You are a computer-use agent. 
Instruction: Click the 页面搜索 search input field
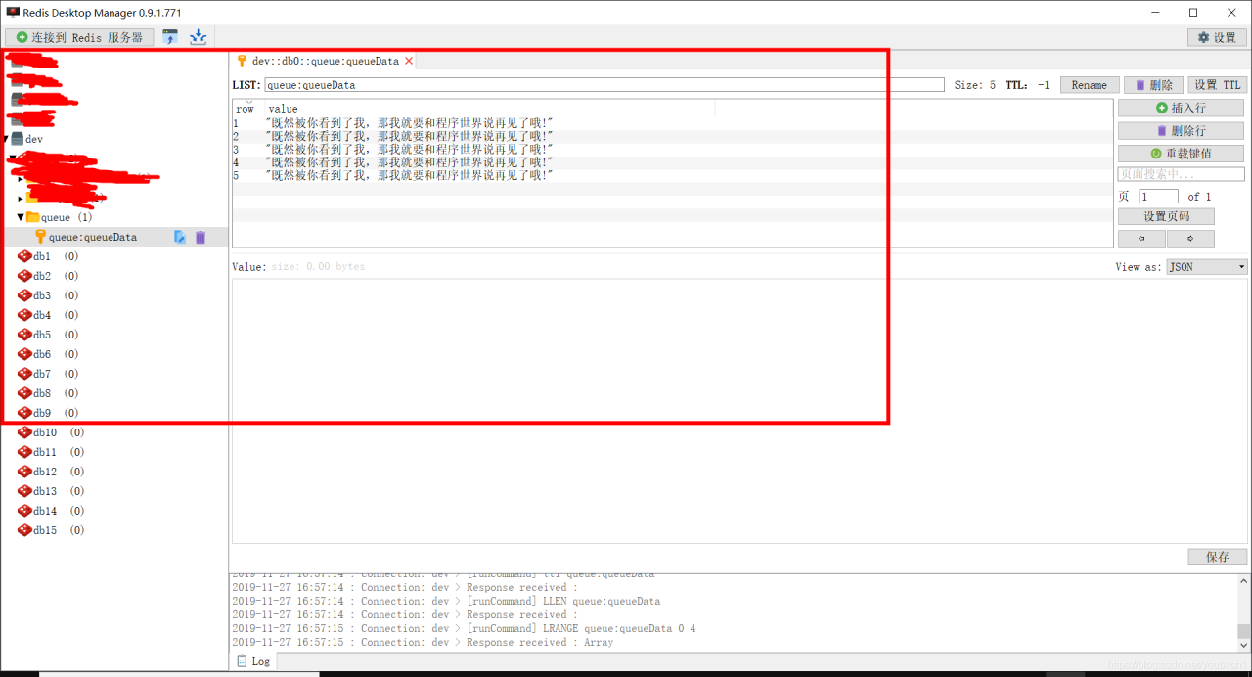pyautogui.click(x=1181, y=174)
